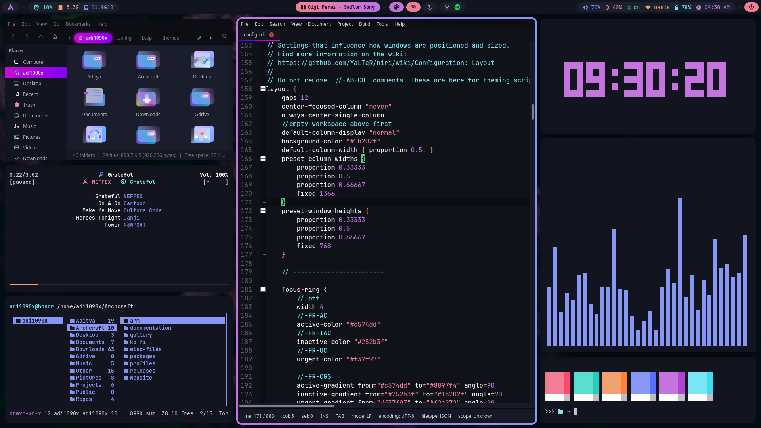
Task: Collapse the layout block fold marker
Action: [263, 89]
